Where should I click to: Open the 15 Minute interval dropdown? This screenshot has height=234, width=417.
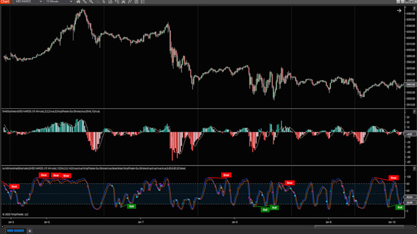[x=59, y=2]
